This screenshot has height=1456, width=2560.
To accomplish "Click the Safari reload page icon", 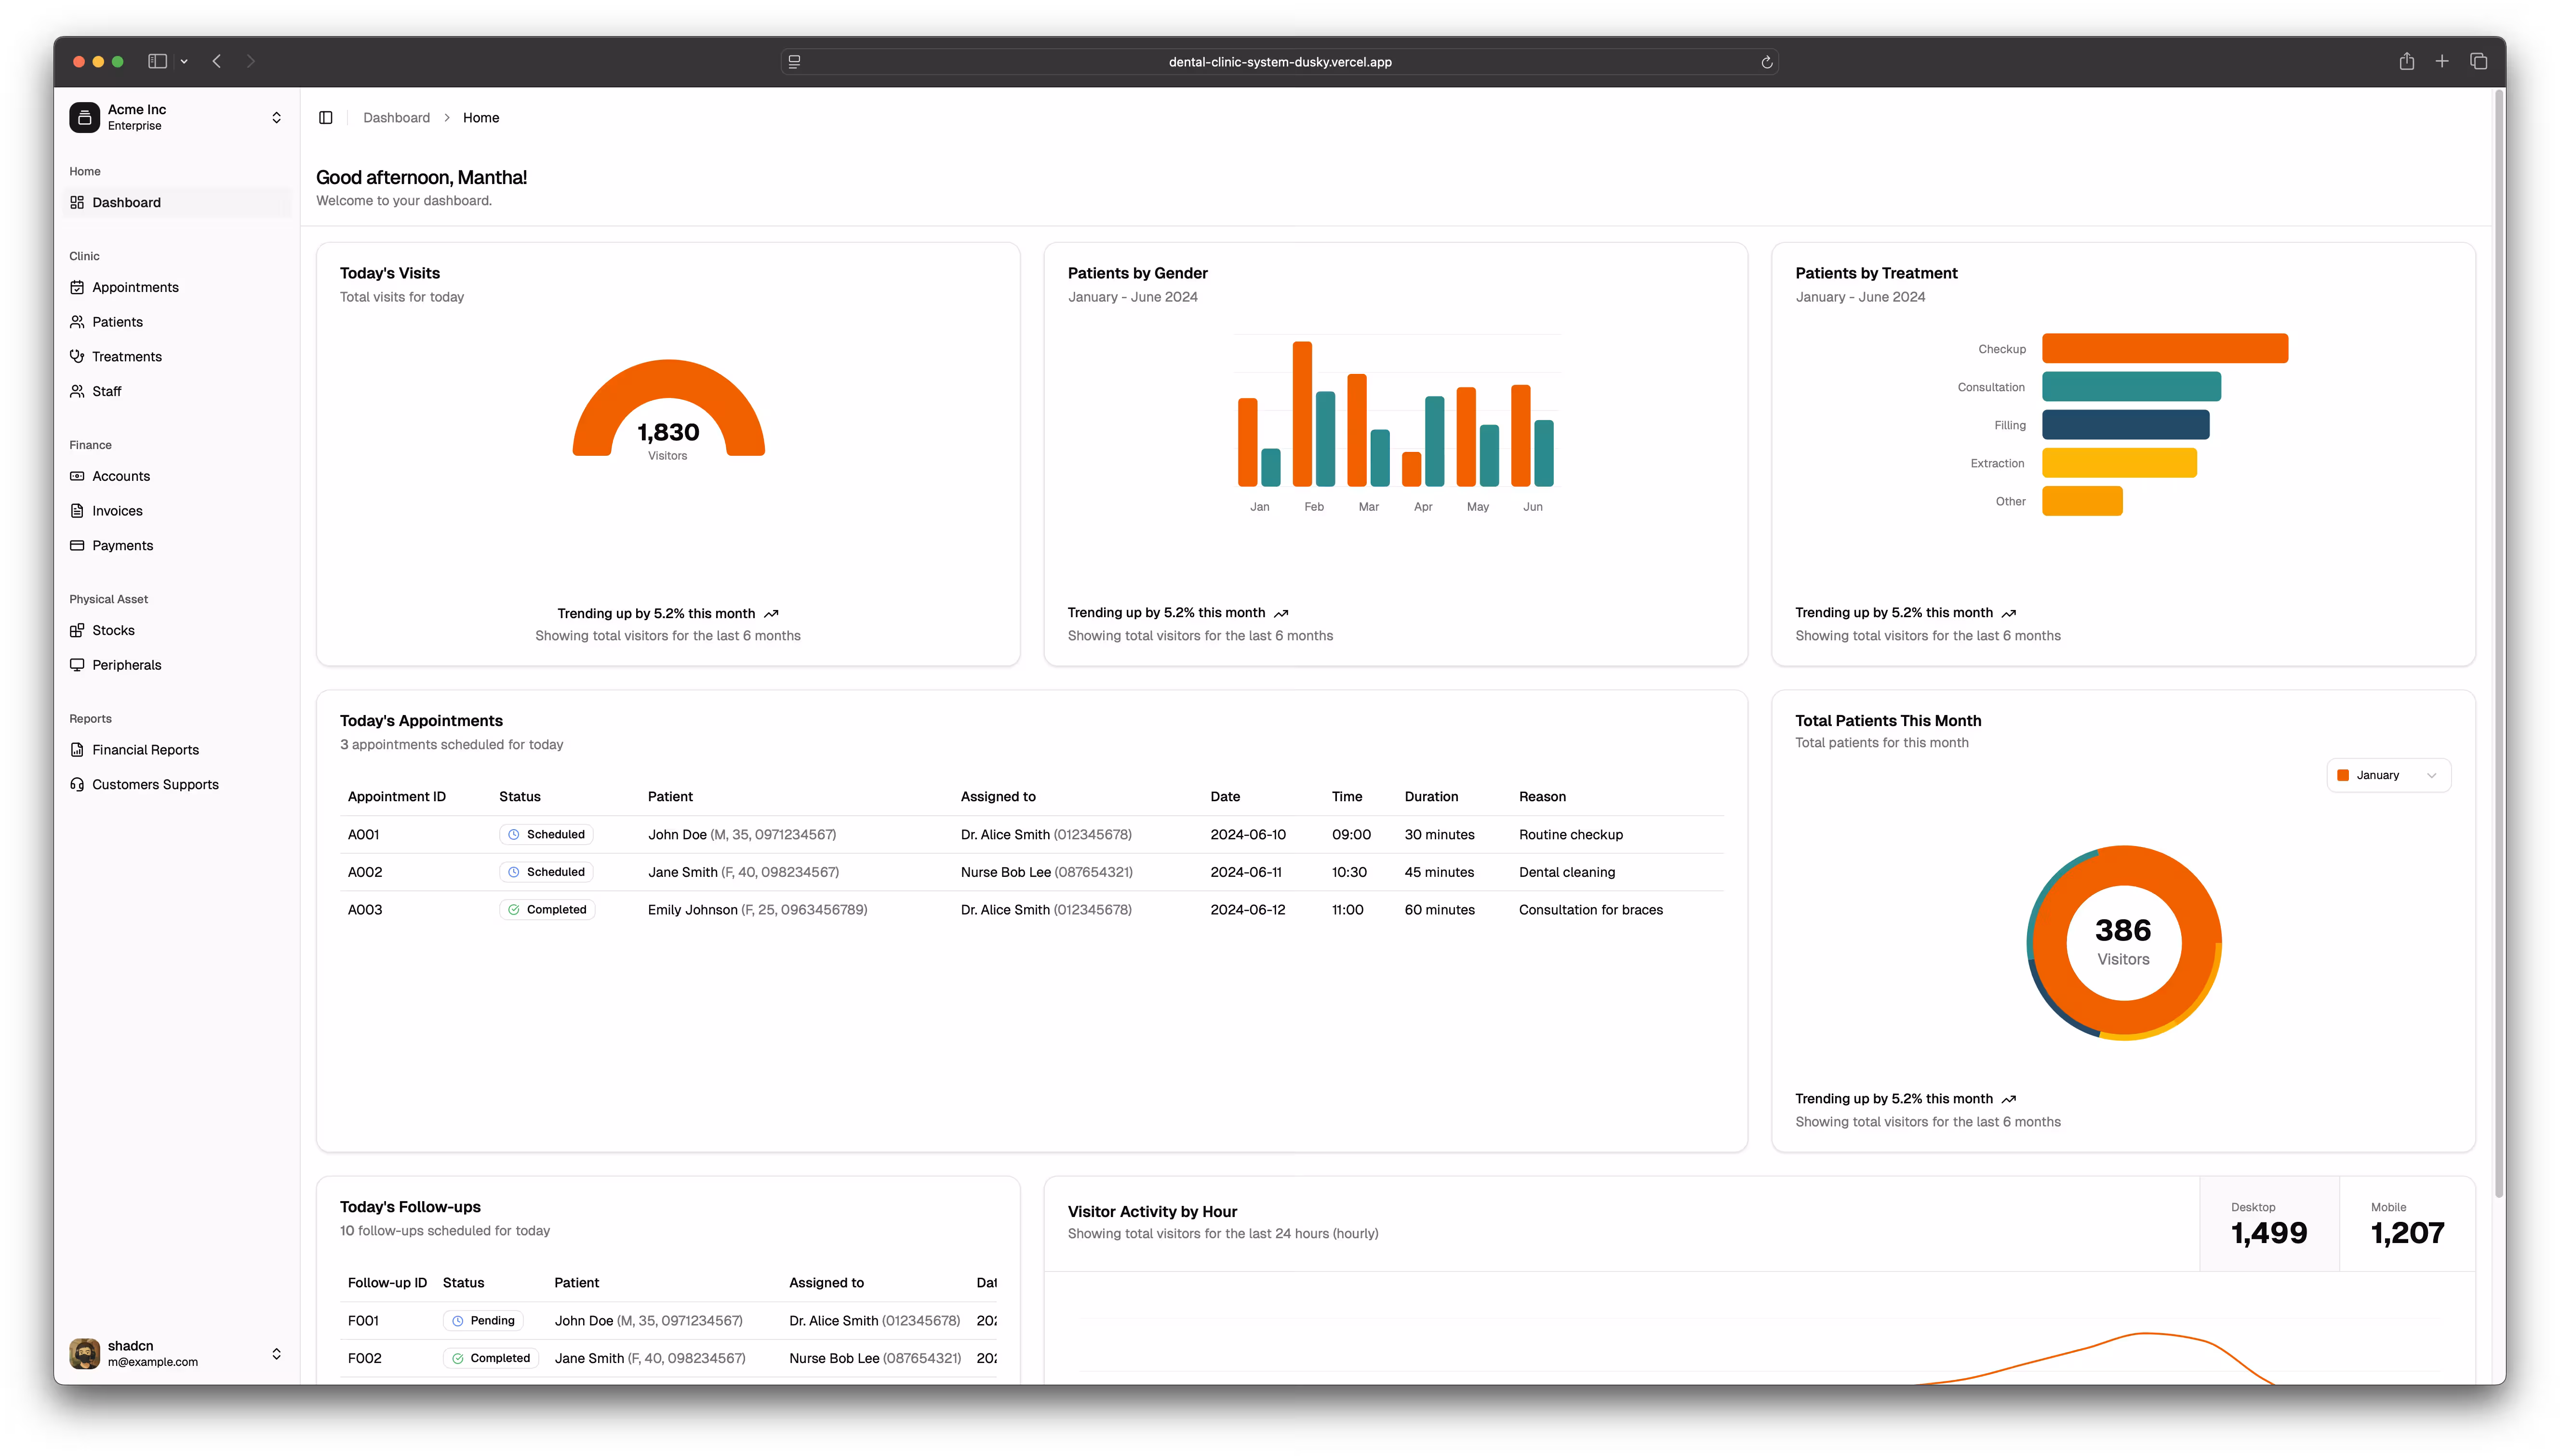I will [x=1767, y=62].
